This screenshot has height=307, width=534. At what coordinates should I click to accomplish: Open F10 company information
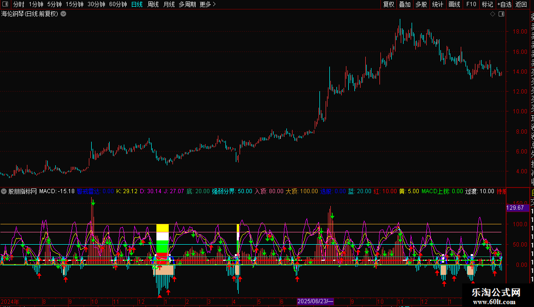pyautogui.click(x=471, y=4)
